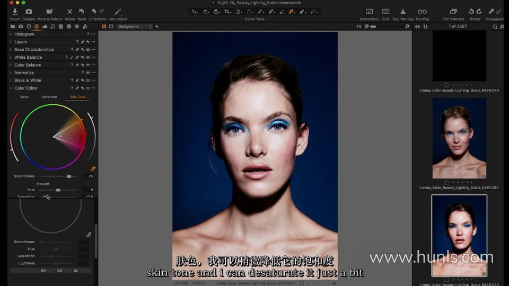Image resolution: width=509 pixels, height=286 pixels.
Task: Click the Import button
Action: (15, 14)
